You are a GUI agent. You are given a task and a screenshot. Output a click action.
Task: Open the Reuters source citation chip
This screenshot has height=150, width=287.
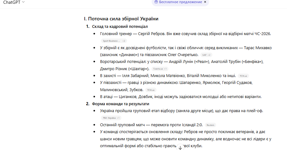pos(210,125)
